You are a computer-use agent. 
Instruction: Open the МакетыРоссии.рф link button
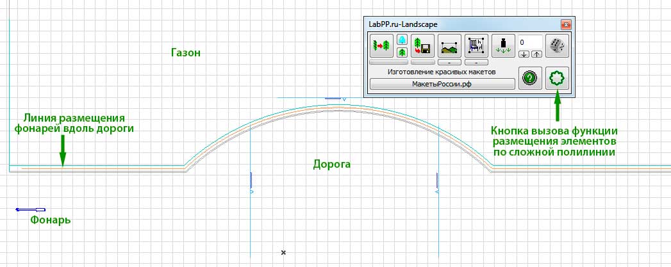442,84
